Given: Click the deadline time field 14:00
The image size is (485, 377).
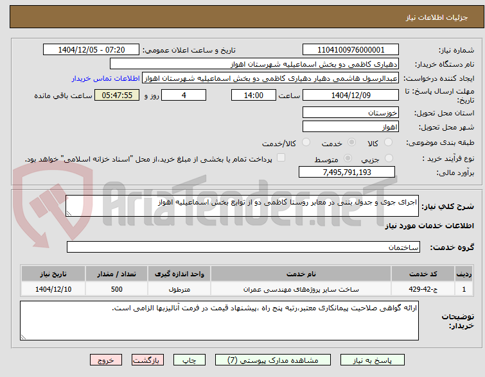Looking at the screenshot, I should tap(254, 95).
